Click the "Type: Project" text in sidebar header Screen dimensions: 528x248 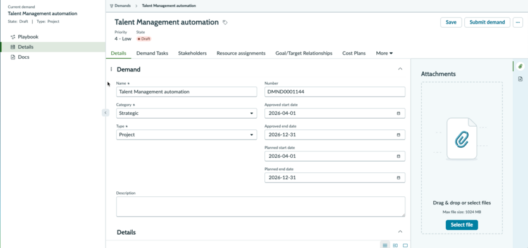[x=48, y=21]
